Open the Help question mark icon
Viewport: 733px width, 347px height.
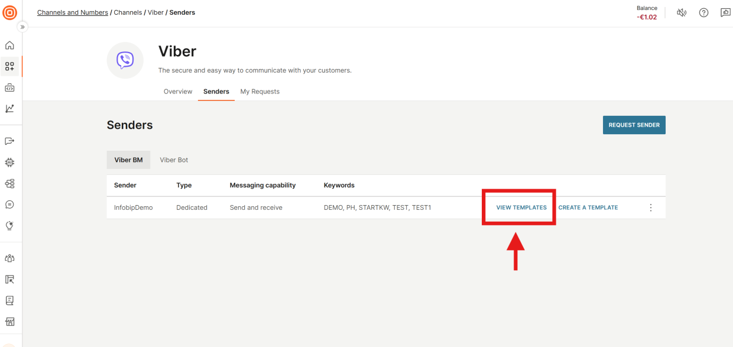(703, 12)
